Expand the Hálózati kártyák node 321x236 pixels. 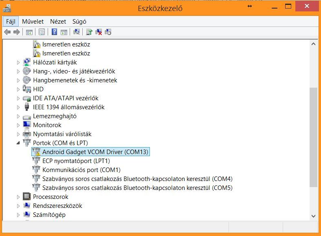pos(18,62)
